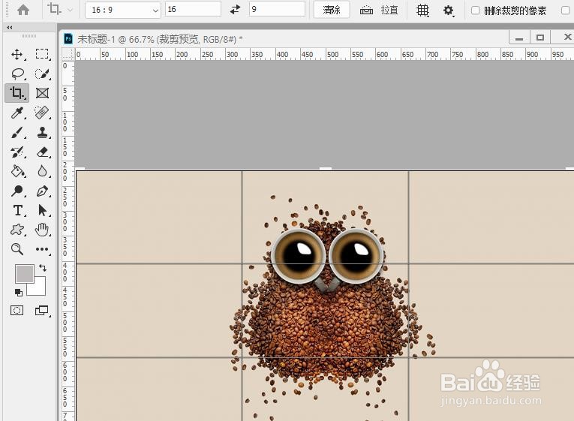Activate the Straighten tool icon
Viewport: 574px width, 421px height.
tap(366, 11)
